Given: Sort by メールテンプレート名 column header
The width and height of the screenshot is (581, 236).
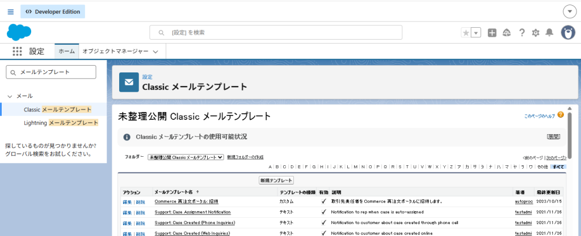Looking at the screenshot, I should pyautogui.click(x=174, y=192).
